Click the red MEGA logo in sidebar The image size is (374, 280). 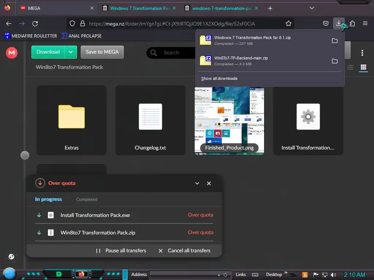click(11, 52)
